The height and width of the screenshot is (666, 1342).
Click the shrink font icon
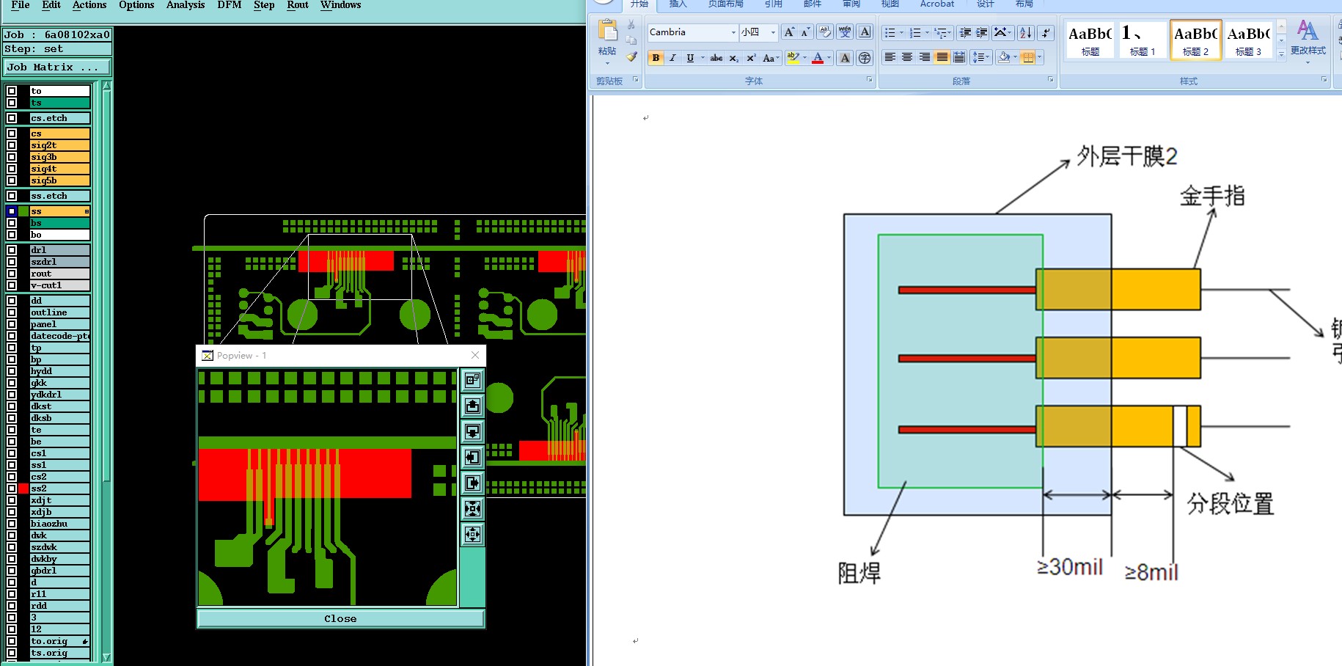click(x=804, y=32)
